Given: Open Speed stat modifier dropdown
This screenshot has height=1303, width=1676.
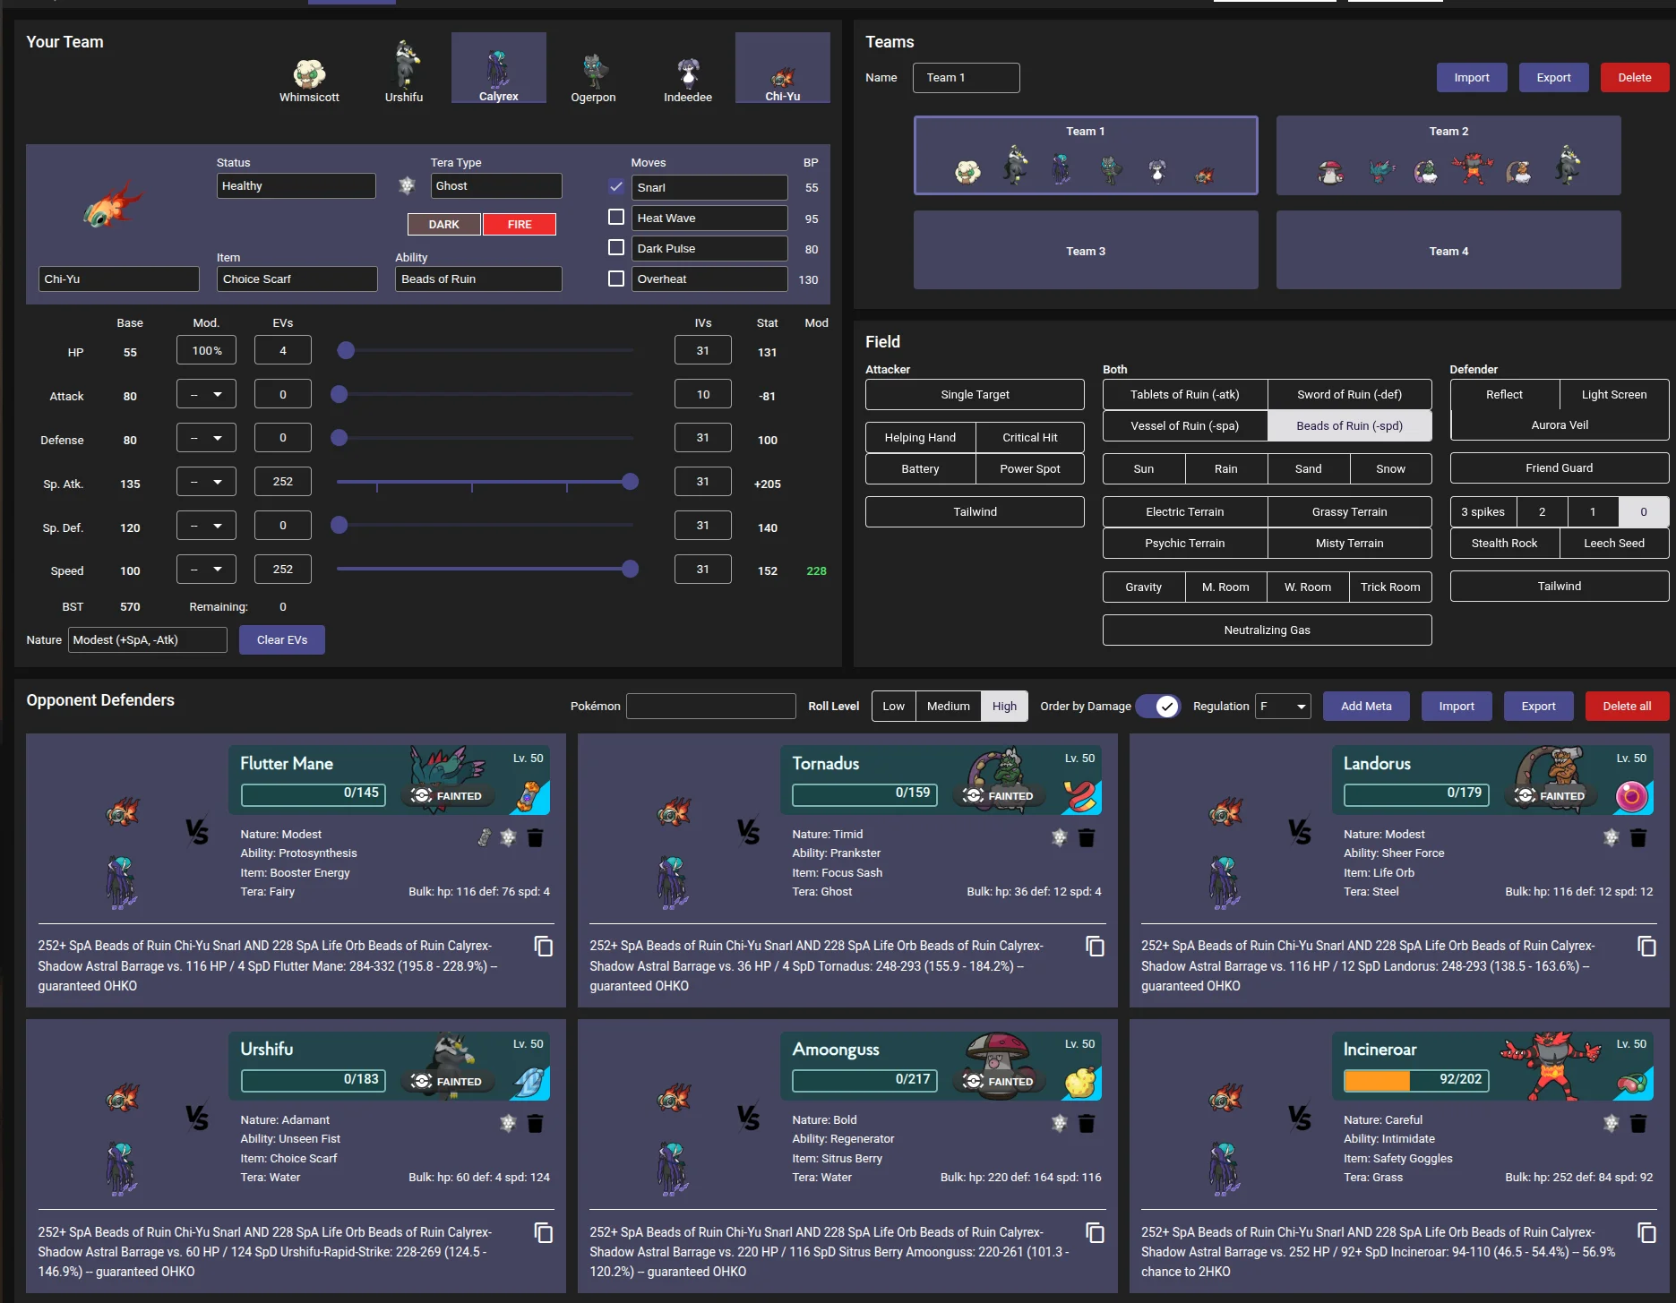Looking at the screenshot, I should point(206,570).
